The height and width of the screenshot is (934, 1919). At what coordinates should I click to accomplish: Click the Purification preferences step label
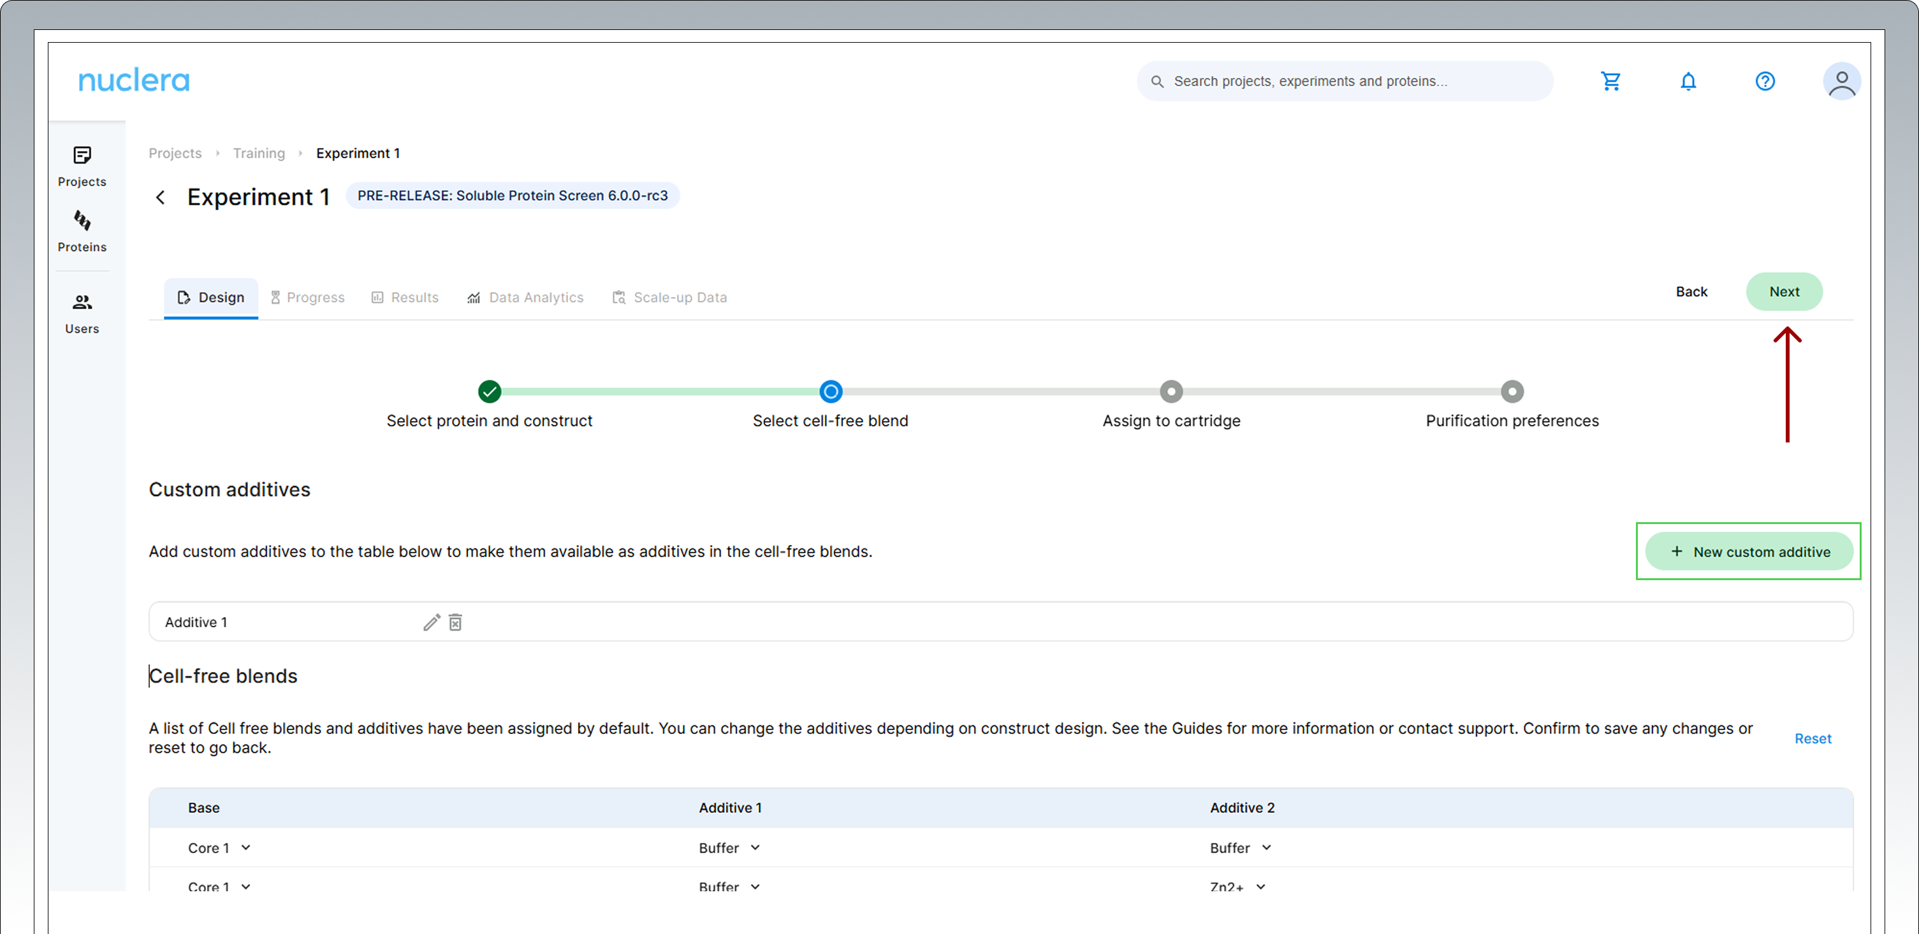pyautogui.click(x=1512, y=421)
